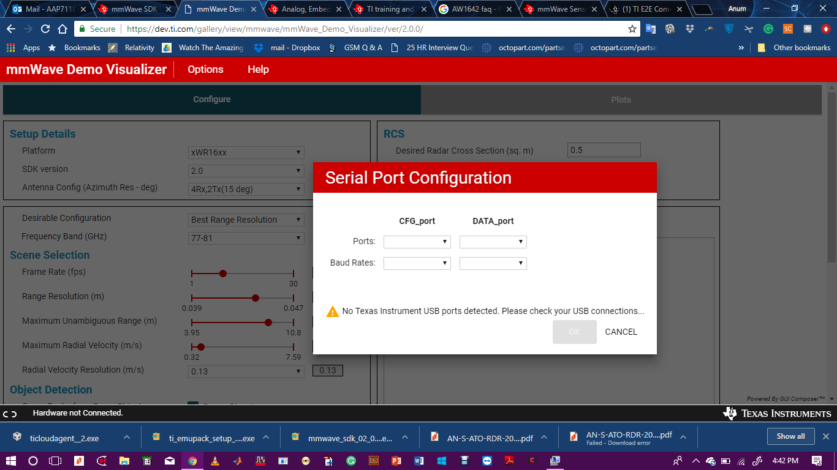Click the browser home icon
Image resolution: width=837 pixels, height=470 pixels.
tap(62, 29)
